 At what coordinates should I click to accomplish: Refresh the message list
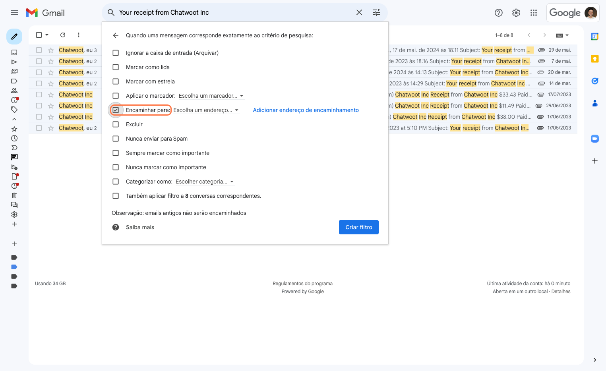(x=63, y=35)
